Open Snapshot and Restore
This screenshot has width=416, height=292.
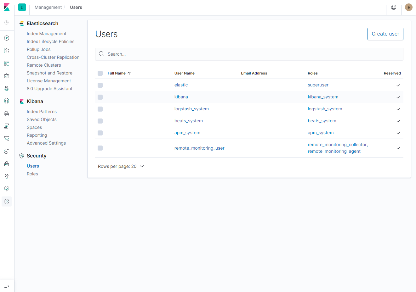click(49, 73)
